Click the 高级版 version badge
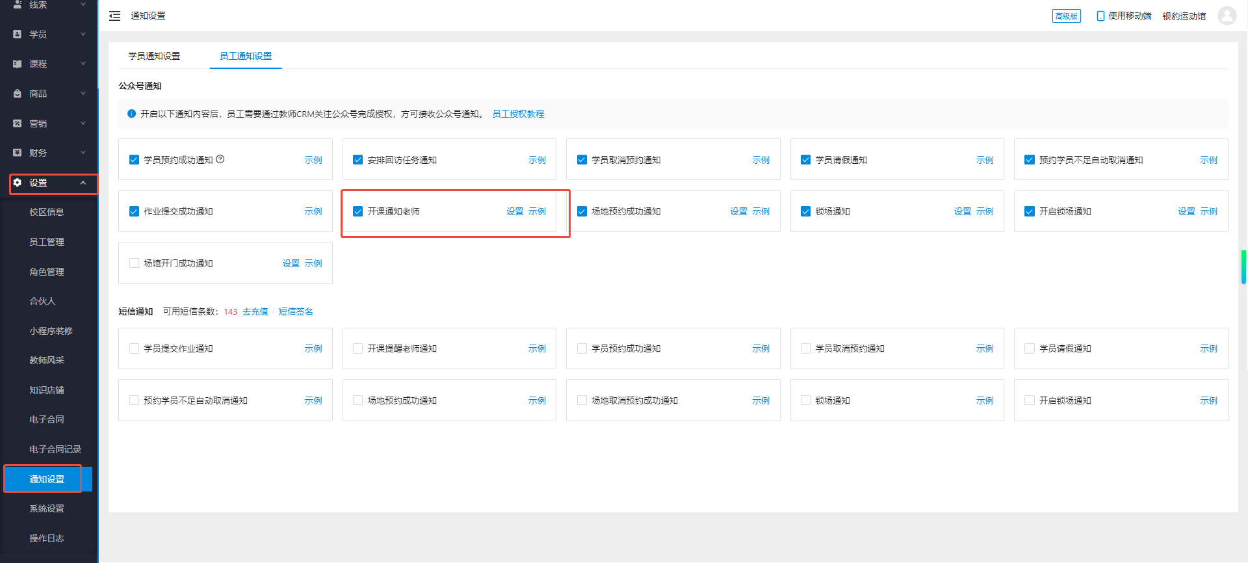 pos(1066,16)
